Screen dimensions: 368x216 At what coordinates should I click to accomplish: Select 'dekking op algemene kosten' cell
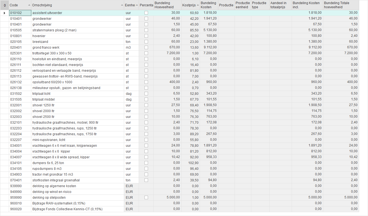click(x=78, y=186)
